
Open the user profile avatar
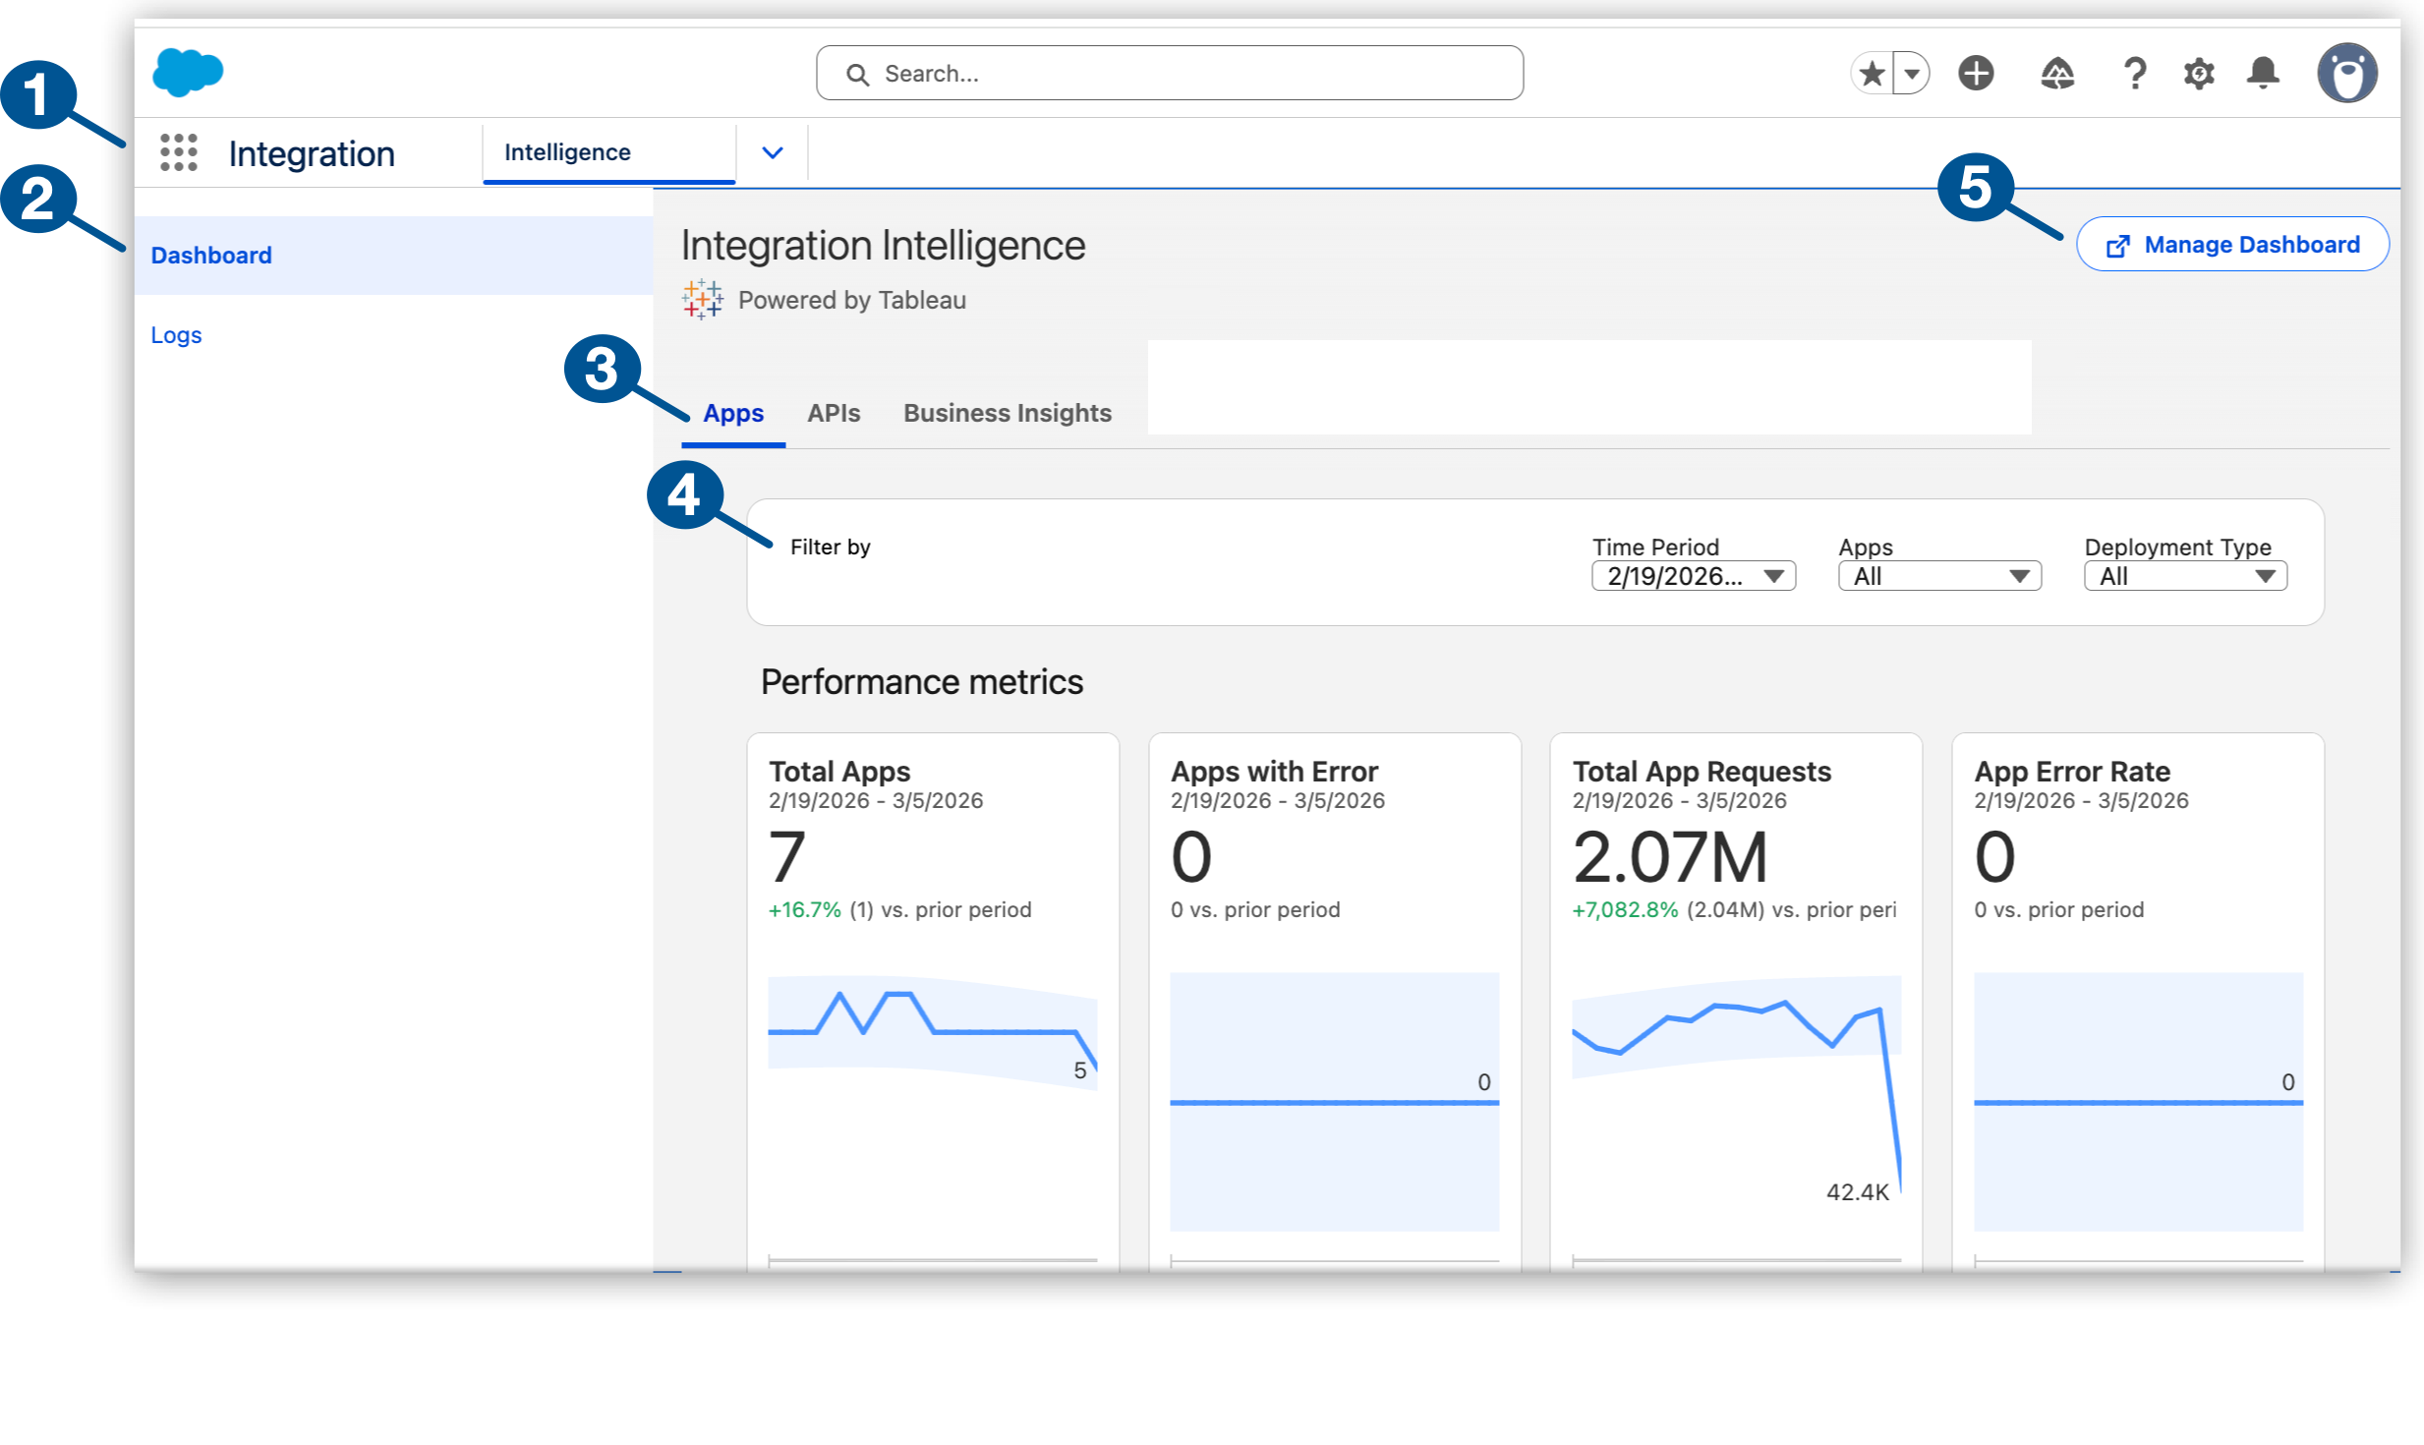coord(2347,74)
